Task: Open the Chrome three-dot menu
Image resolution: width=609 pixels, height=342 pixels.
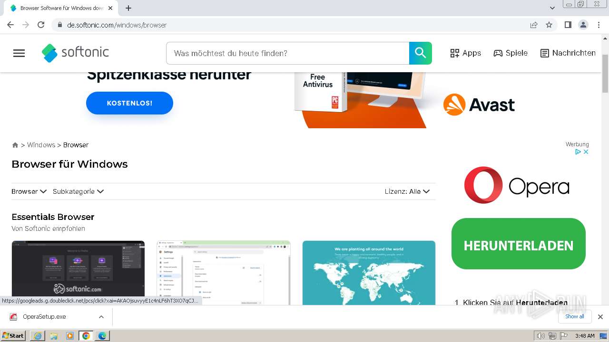Action: click(x=599, y=25)
